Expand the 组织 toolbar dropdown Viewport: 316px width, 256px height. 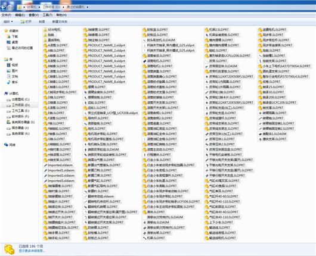tap(8, 21)
